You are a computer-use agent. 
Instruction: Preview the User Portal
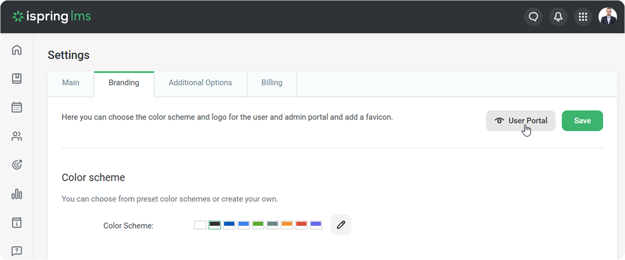(x=520, y=120)
